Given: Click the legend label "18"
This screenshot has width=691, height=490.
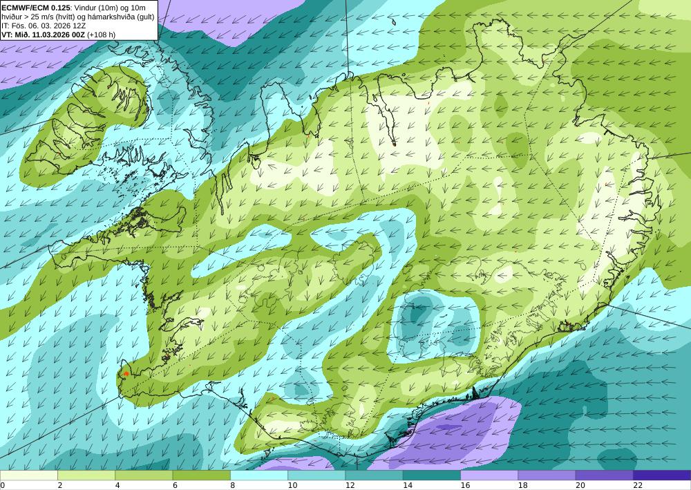Looking at the screenshot, I should [x=522, y=485].
